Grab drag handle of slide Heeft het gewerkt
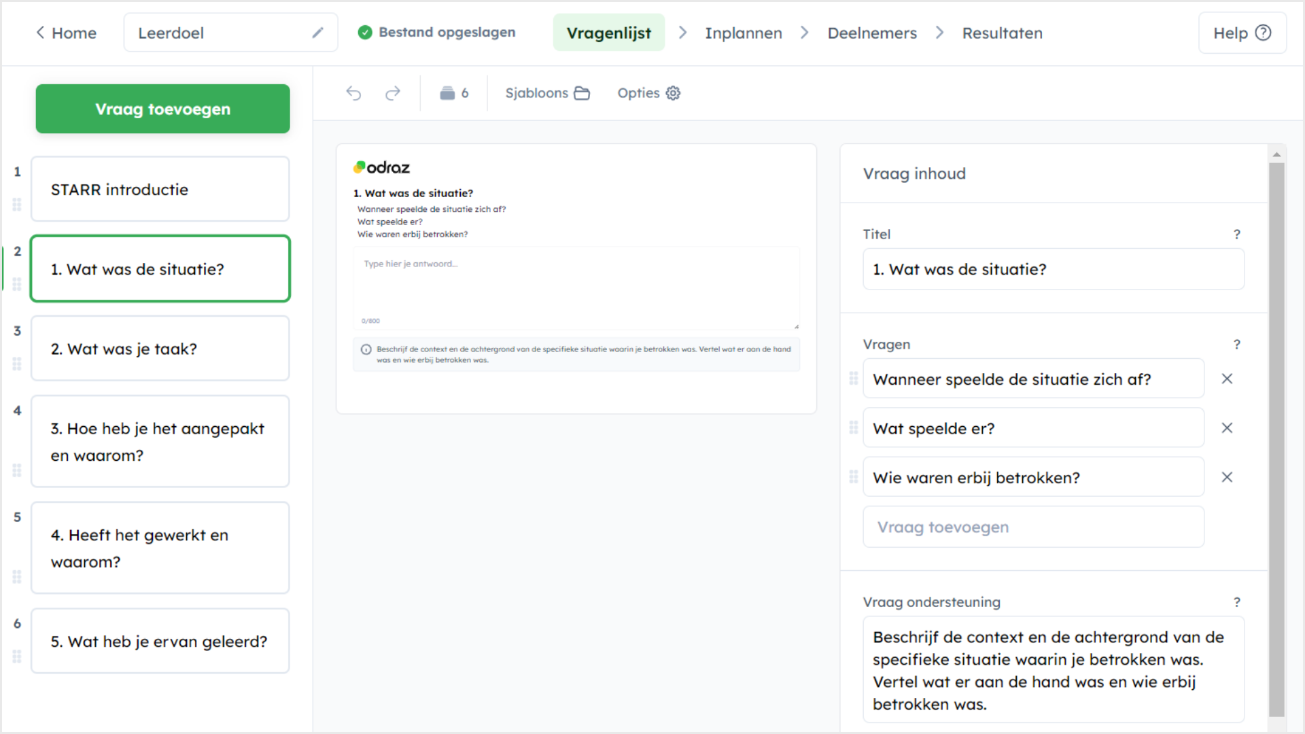Image resolution: width=1305 pixels, height=734 pixels. (17, 577)
